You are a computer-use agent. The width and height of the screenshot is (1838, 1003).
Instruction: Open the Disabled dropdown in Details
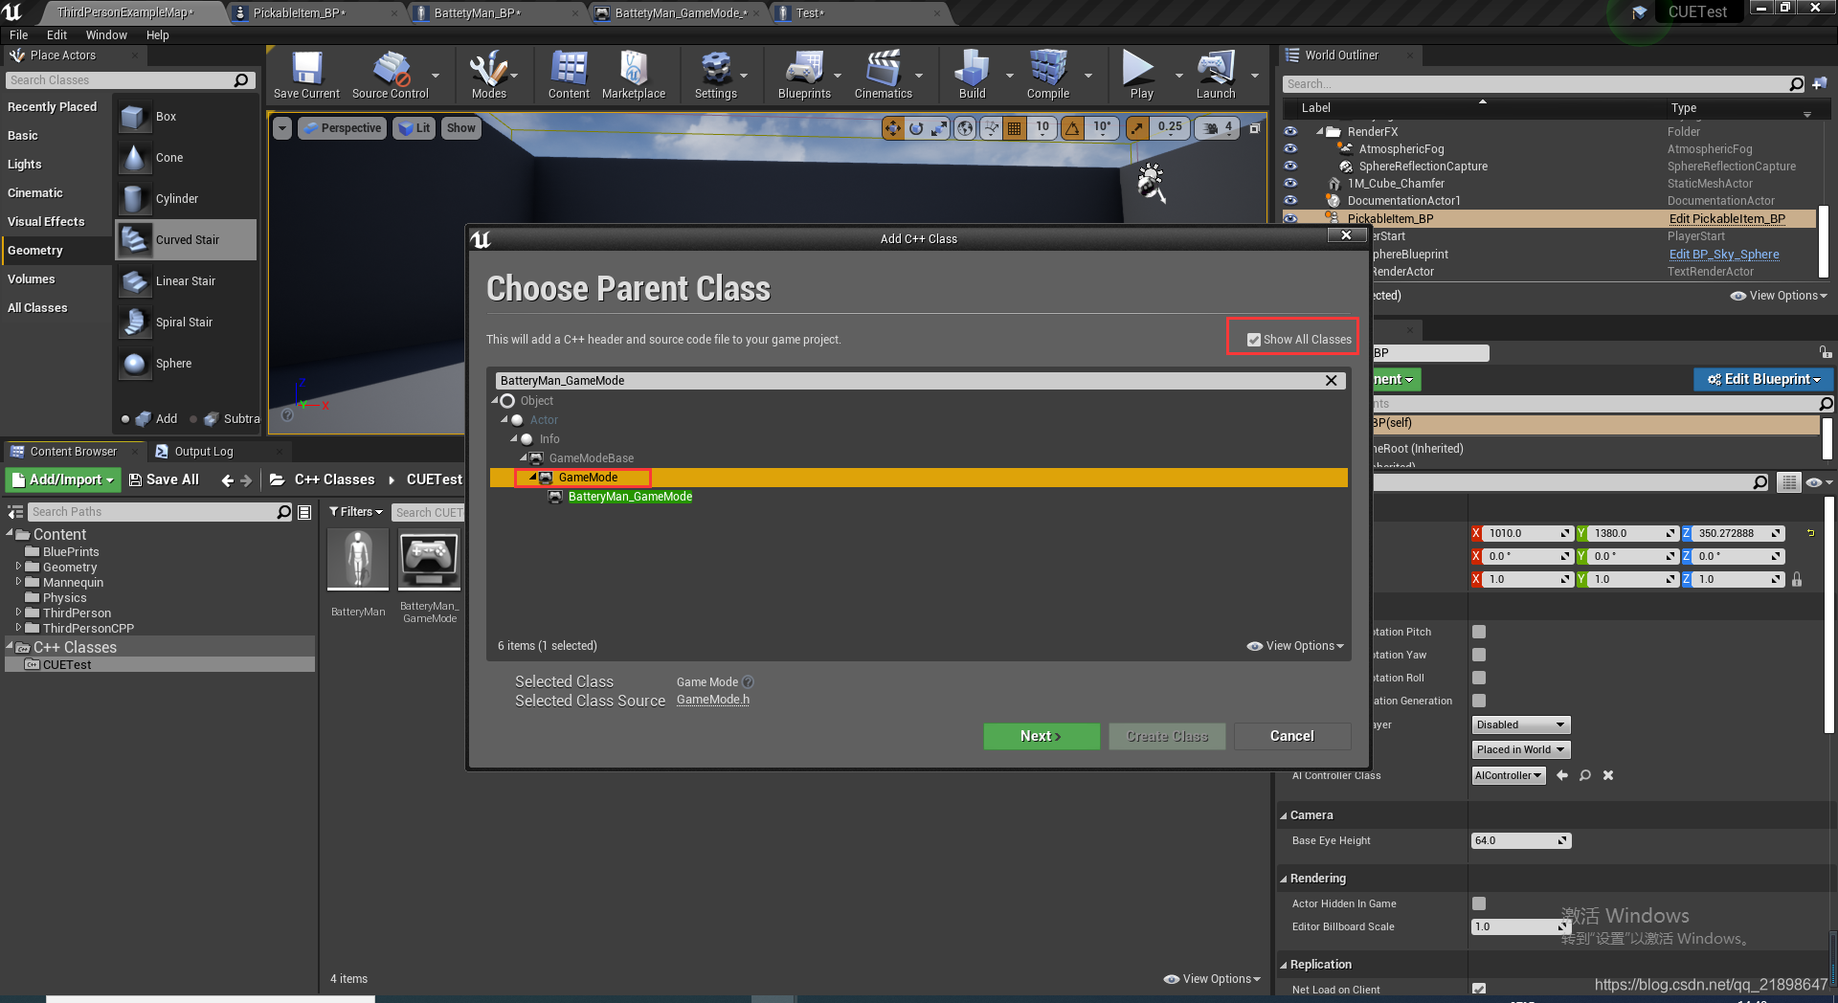click(x=1520, y=724)
